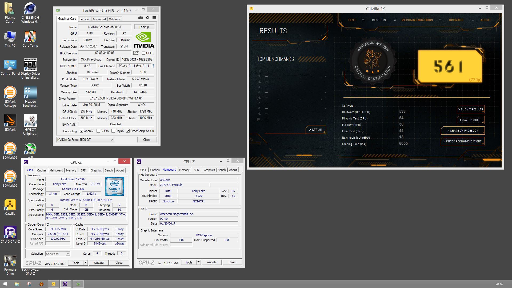Click Close in Mainboard CPU-Z window
Image resolution: width=512 pixels, height=288 pixels.
pos(232,262)
